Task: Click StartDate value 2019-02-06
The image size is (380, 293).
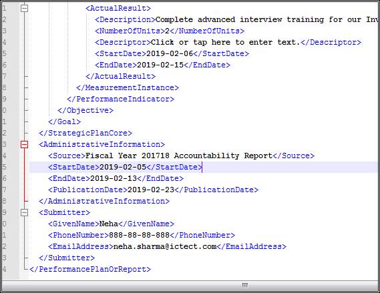Action: point(170,54)
